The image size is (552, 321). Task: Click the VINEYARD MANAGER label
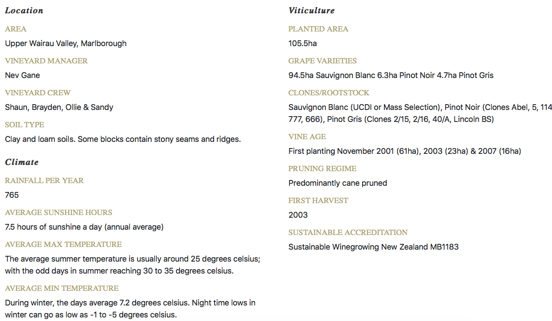click(x=46, y=61)
